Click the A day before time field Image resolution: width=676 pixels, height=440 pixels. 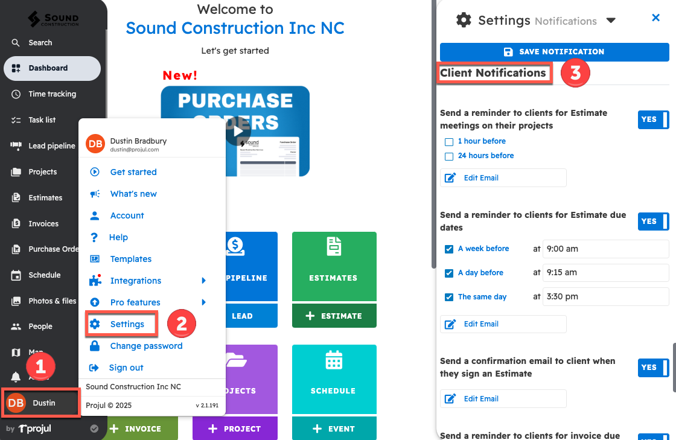click(x=605, y=273)
